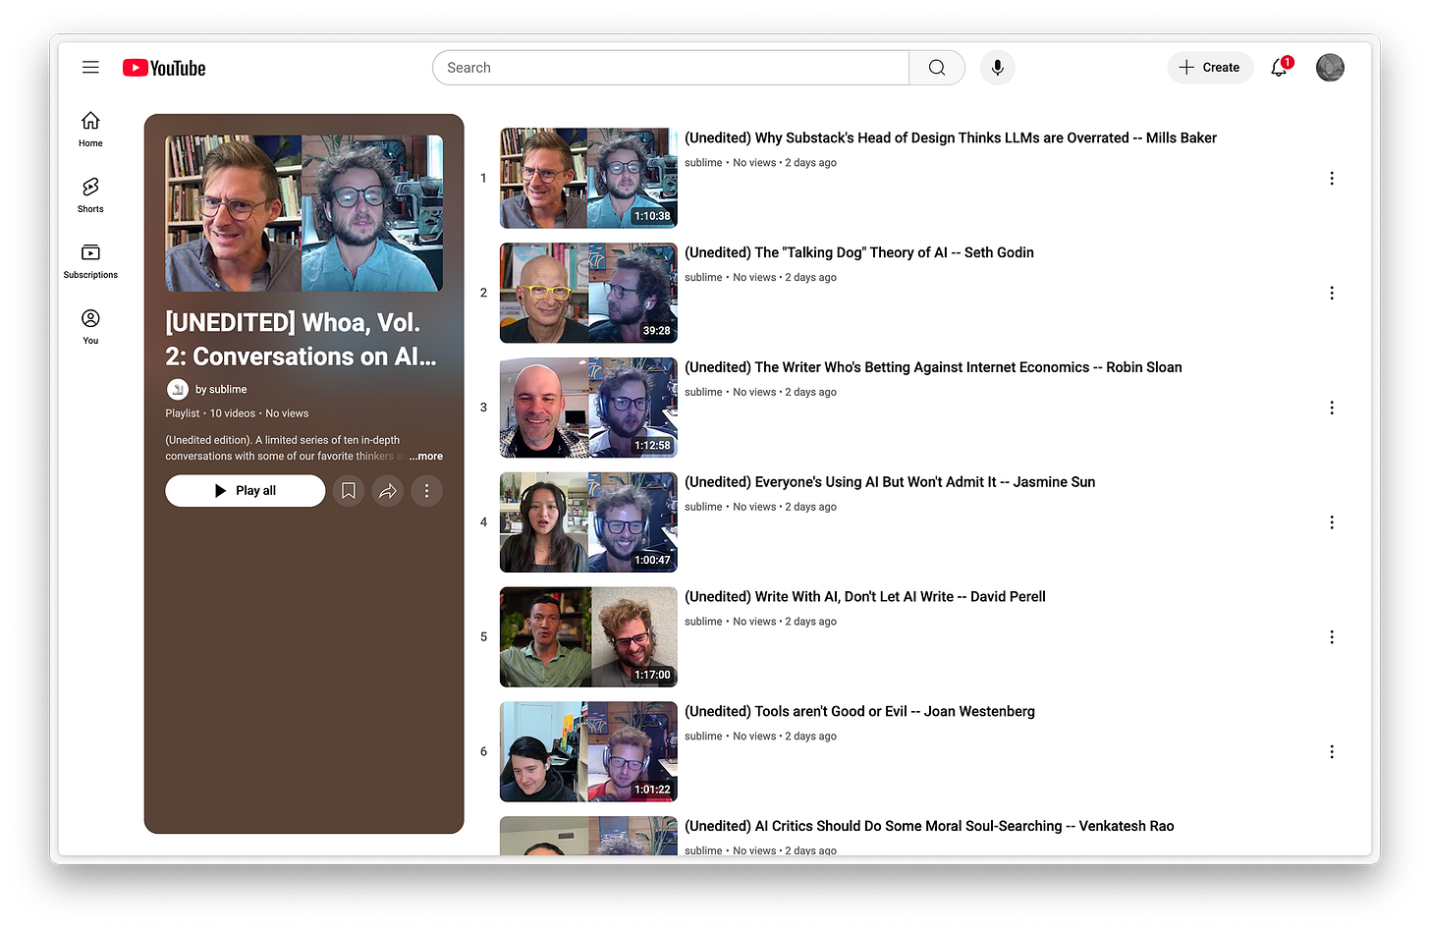Click the sublime channel avatar icon
Viewport: 1430px width, 930px height.
pos(178,389)
